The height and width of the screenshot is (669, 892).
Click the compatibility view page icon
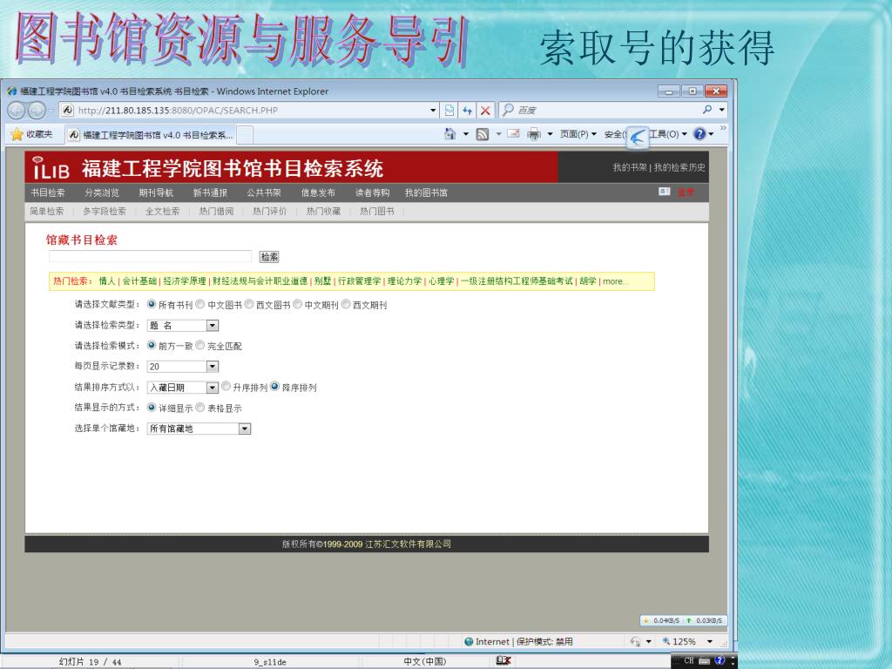coord(449,110)
